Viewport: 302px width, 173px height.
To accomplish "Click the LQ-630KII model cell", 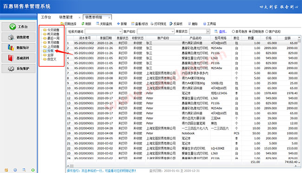I will pyautogui.click(x=221, y=148).
